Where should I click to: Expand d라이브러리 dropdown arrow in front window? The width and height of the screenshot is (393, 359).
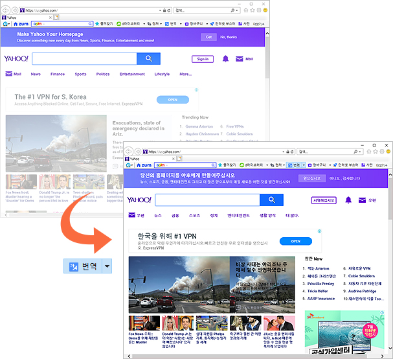pyautogui.click(x=267, y=165)
